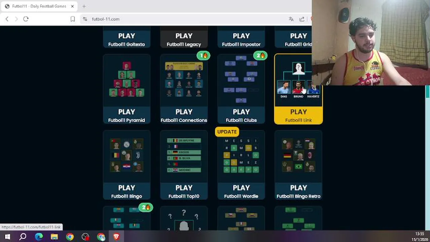This screenshot has width=430, height=242.
Task: Click the streak flame badge on Connections
Action: tap(203, 55)
